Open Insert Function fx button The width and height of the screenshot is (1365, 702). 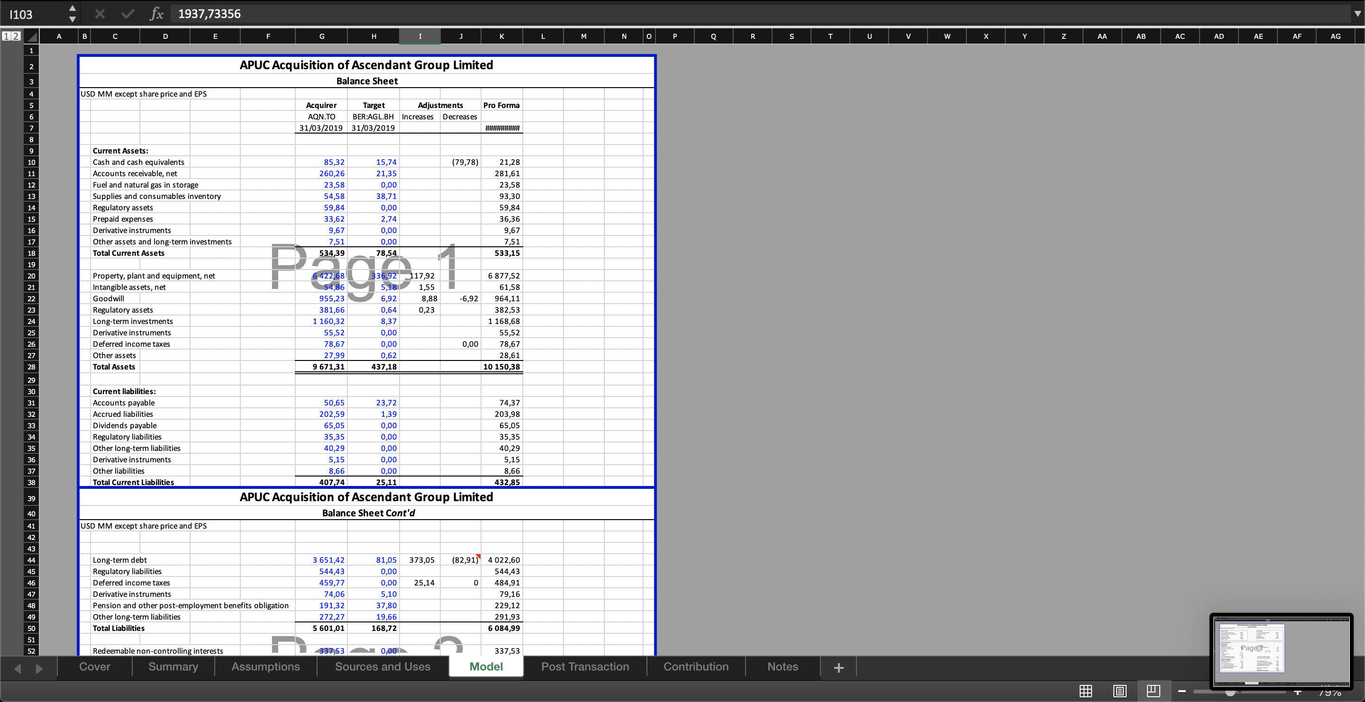pyautogui.click(x=156, y=14)
